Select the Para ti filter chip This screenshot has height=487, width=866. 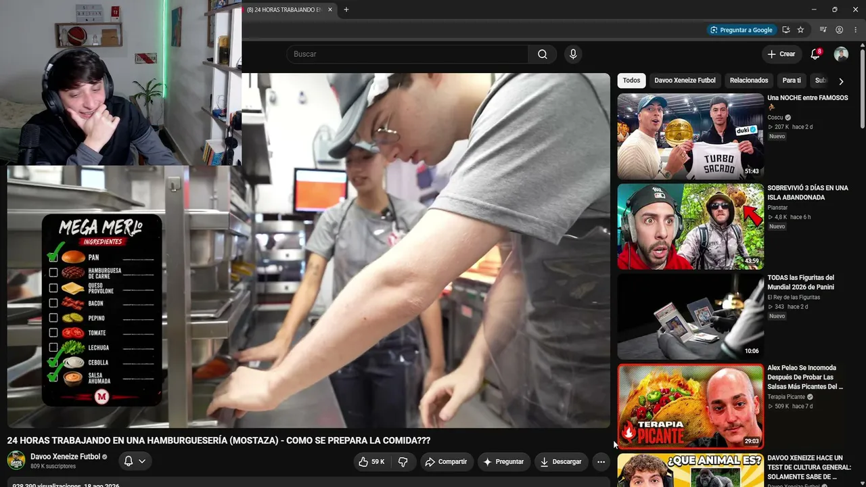(x=792, y=80)
